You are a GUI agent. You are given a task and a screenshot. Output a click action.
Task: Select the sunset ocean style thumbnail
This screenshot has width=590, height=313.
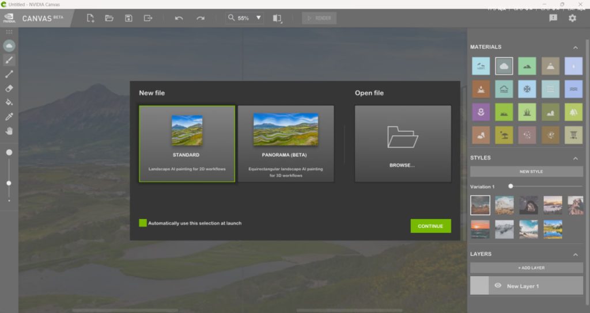[x=480, y=229]
